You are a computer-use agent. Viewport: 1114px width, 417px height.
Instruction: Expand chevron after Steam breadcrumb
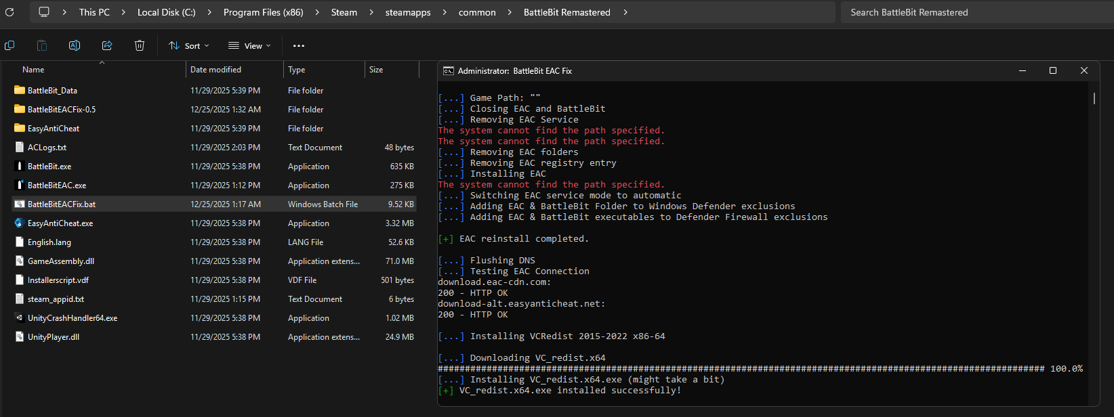[x=371, y=12]
